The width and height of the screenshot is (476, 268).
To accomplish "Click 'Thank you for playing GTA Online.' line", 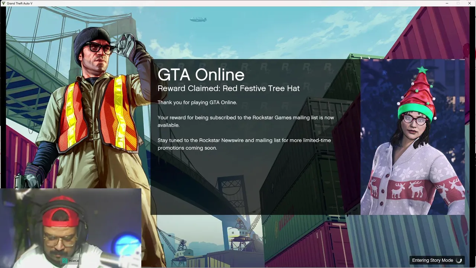I will (197, 102).
